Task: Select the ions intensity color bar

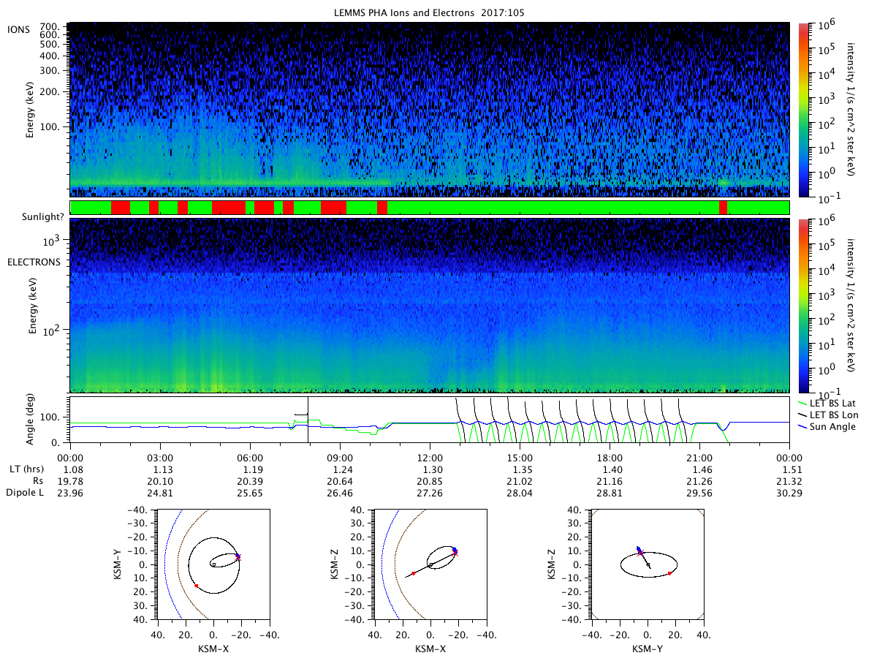Action: point(804,110)
